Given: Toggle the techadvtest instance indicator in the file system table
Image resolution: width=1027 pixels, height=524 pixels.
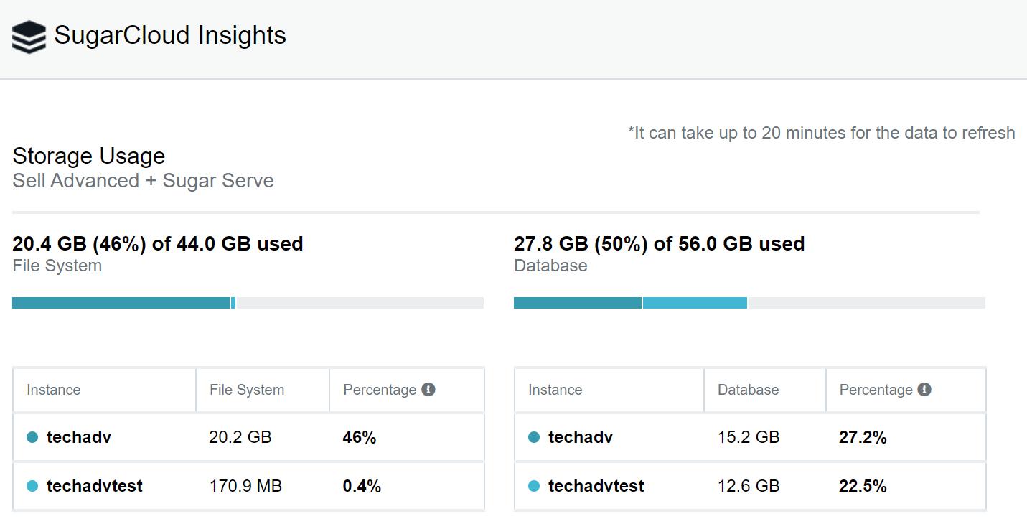Looking at the screenshot, I should coord(32,485).
